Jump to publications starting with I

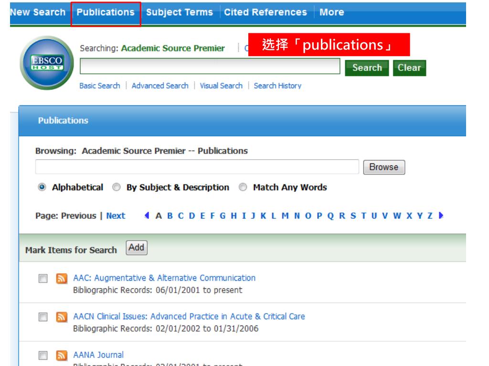pyautogui.click(x=244, y=216)
